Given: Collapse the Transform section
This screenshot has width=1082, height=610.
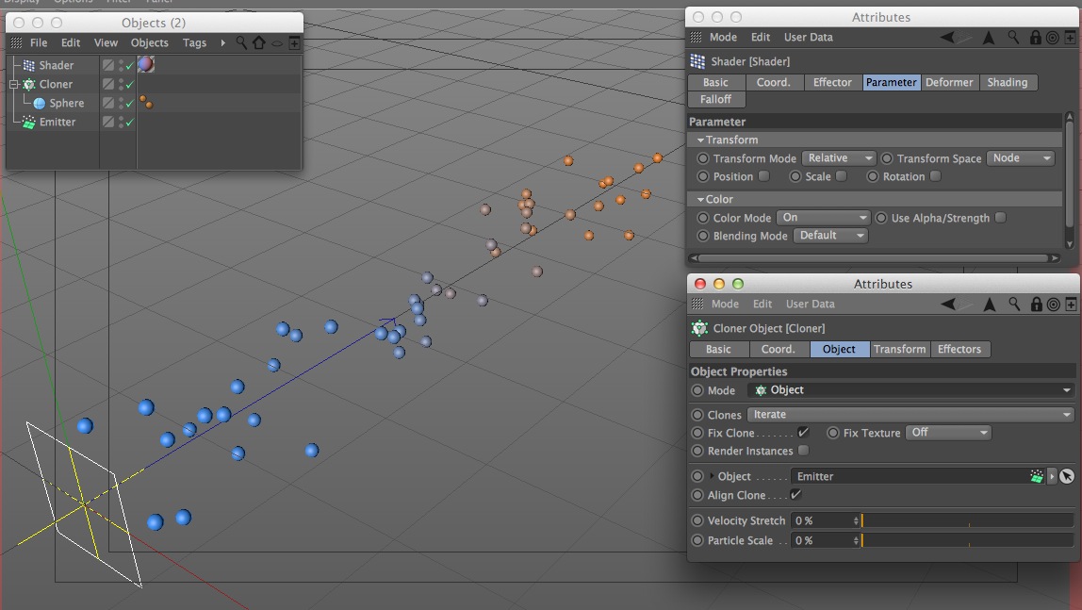Looking at the screenshot, I should [x=700, y=140].
